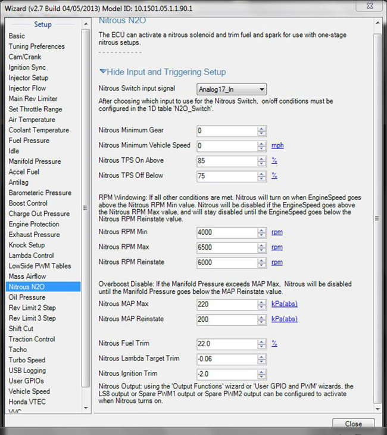Open Idle settings
Image resolution: width=387 pixels, height=435 pixels.
pos(14,151)
